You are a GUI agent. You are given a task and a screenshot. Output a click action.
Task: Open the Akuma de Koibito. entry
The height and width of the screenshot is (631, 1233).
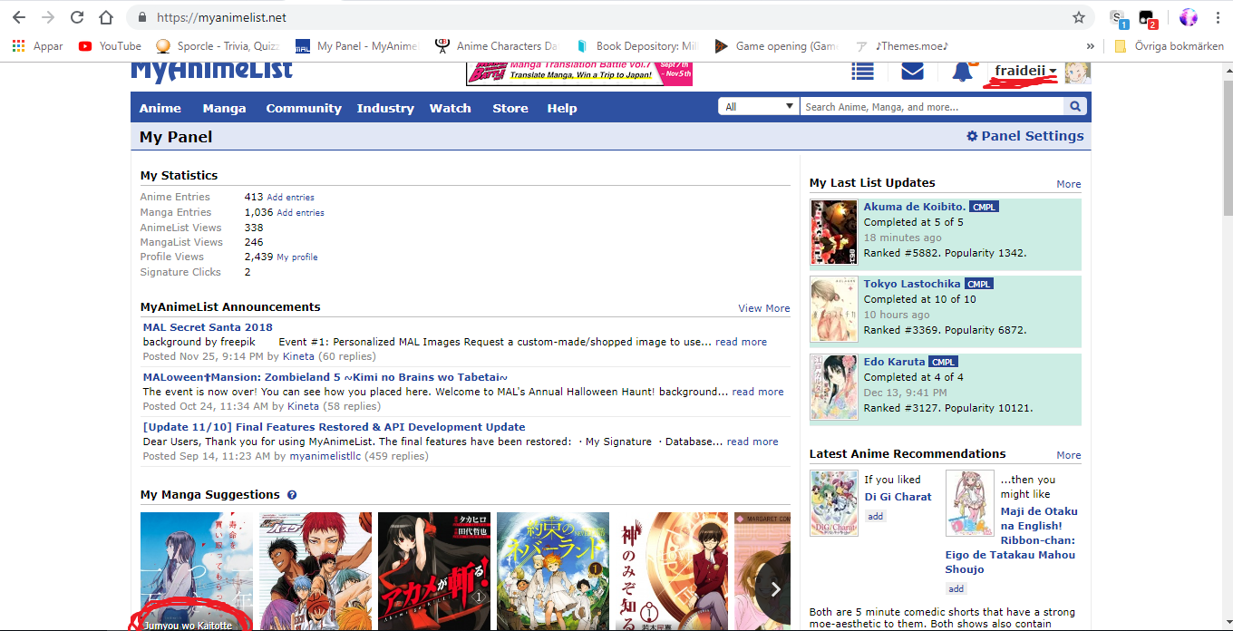coord(915,207)
